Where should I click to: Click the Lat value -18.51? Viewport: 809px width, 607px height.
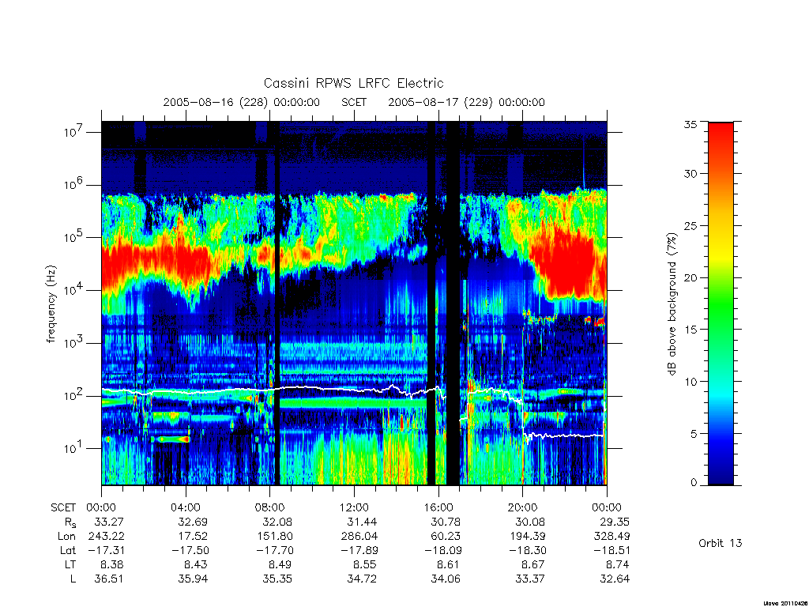[x=611, y=550]
